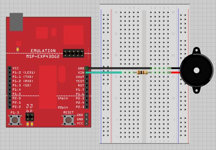
Task: Click the P2.4 pin label
Action: pos(80,102)
